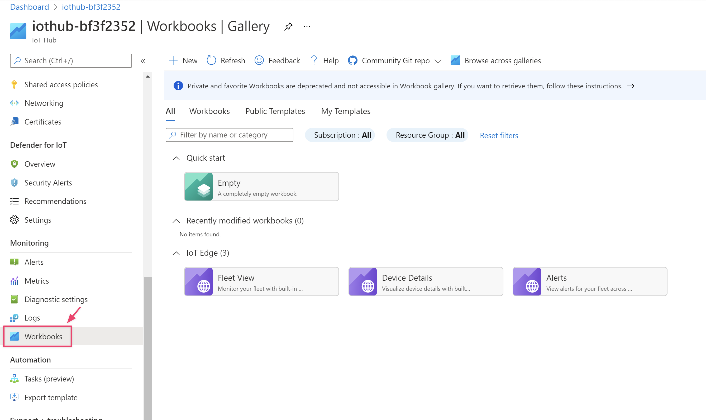706x420 pixels.
Task: Select the Resource Group filter dropdown
Action: pyautogui.click(x=430, y=135)
